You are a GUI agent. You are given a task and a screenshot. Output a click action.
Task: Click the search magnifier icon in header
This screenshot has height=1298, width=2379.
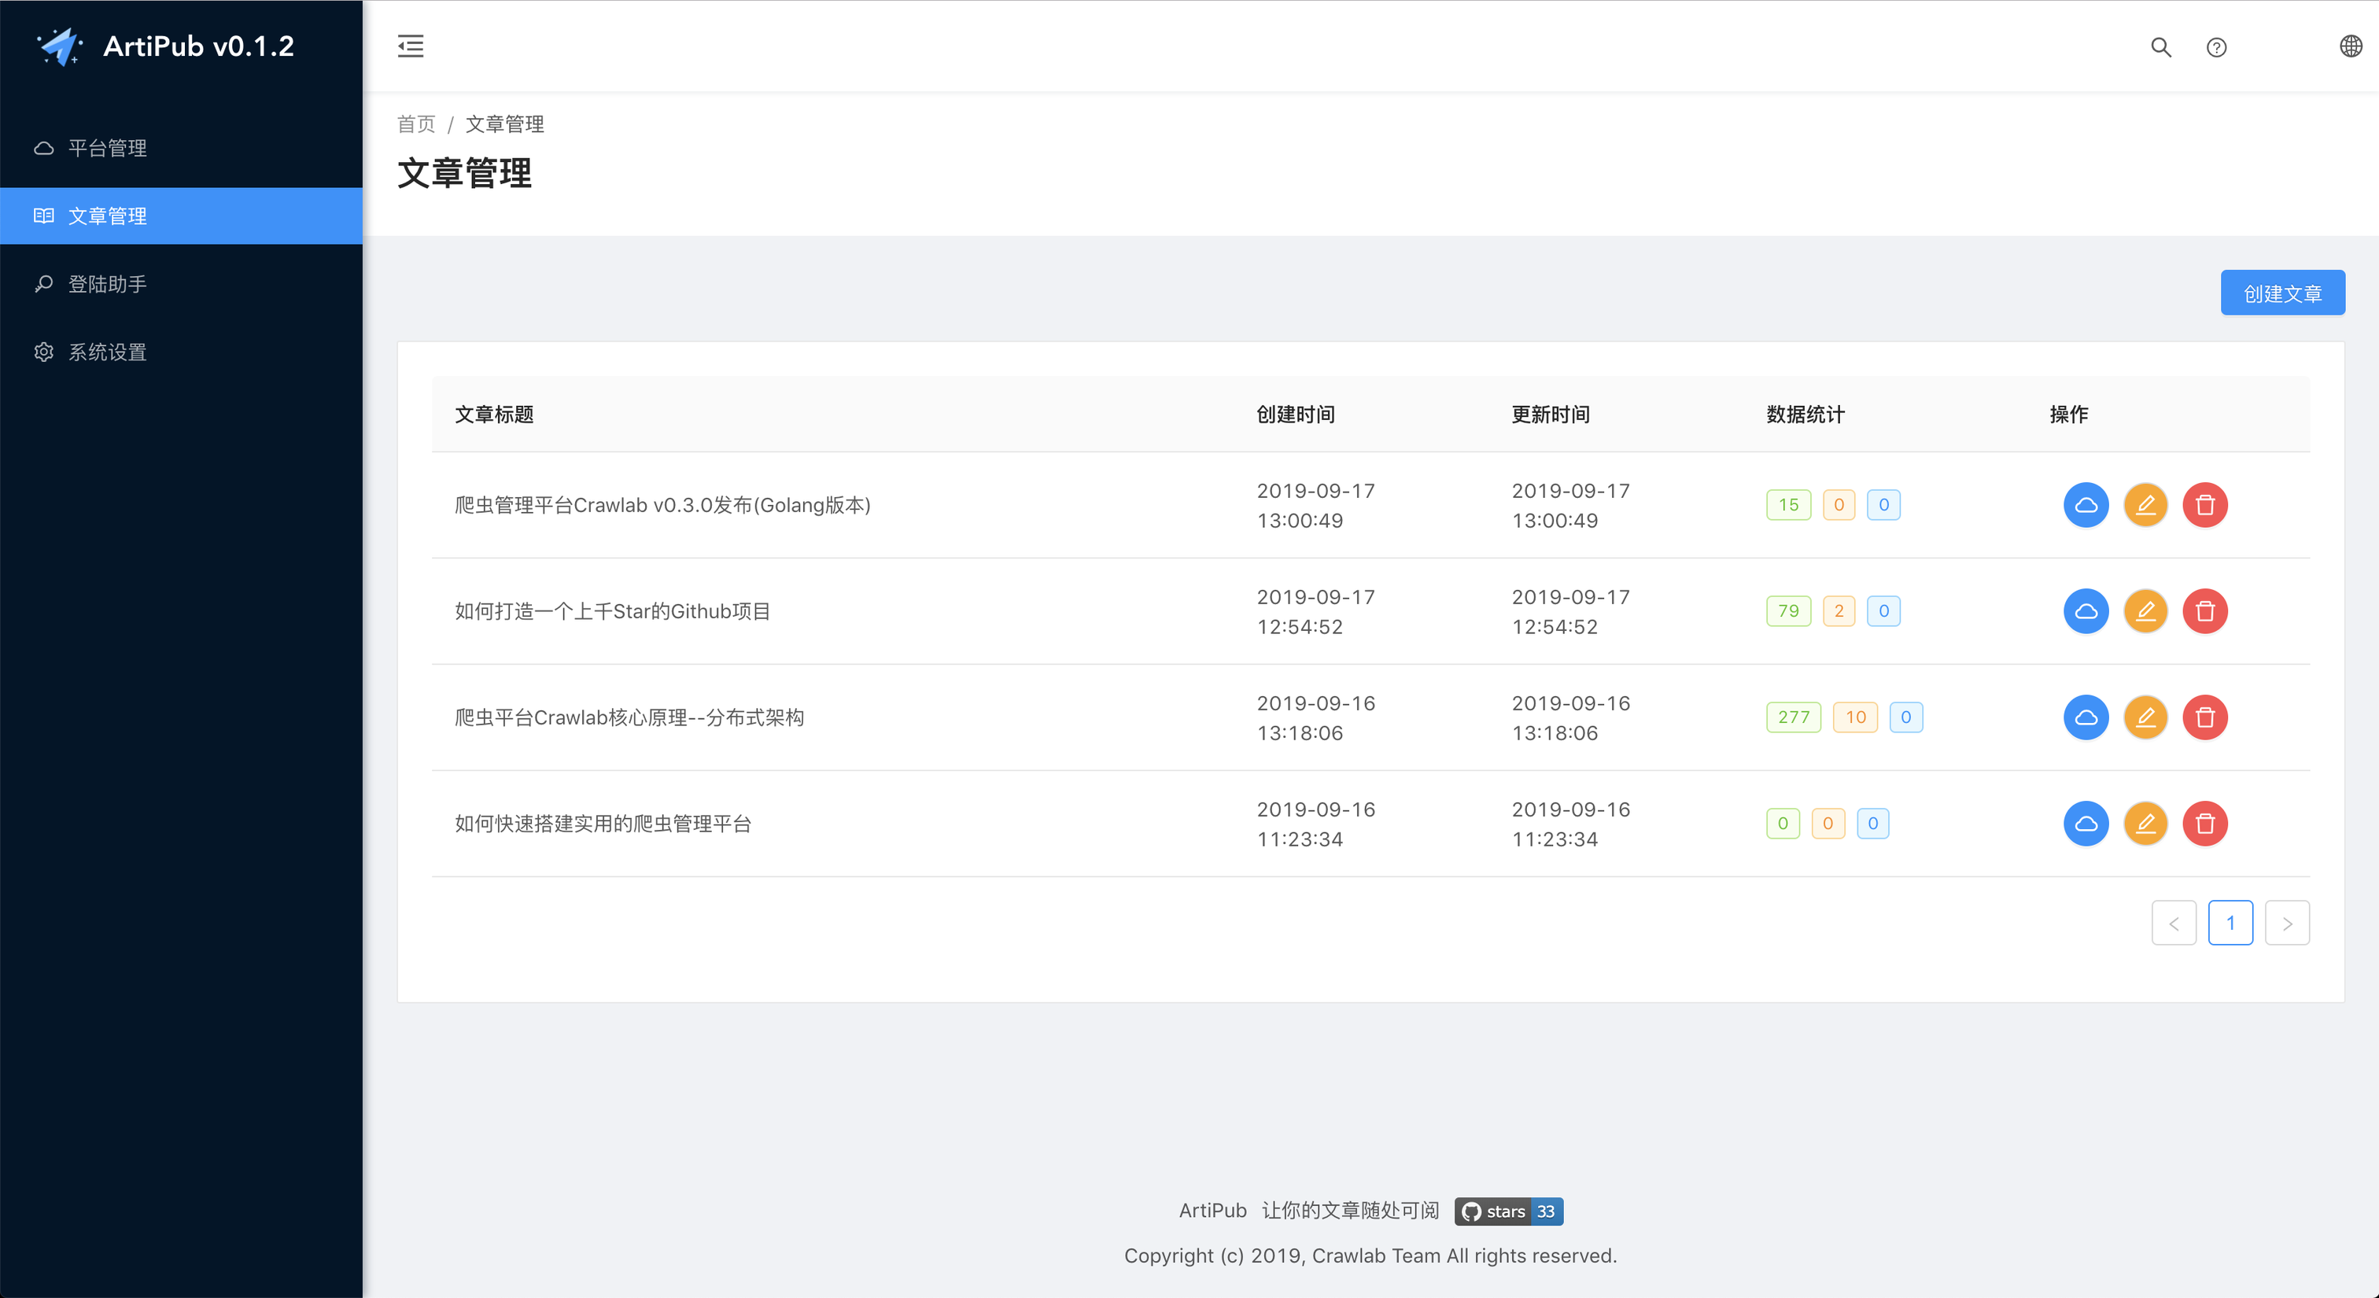pos(2160,47)
